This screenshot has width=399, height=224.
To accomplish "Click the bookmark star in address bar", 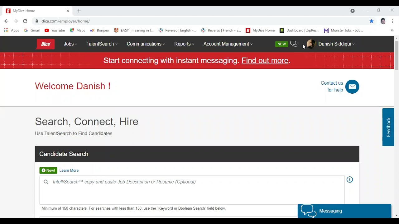I will click(372, 21).
